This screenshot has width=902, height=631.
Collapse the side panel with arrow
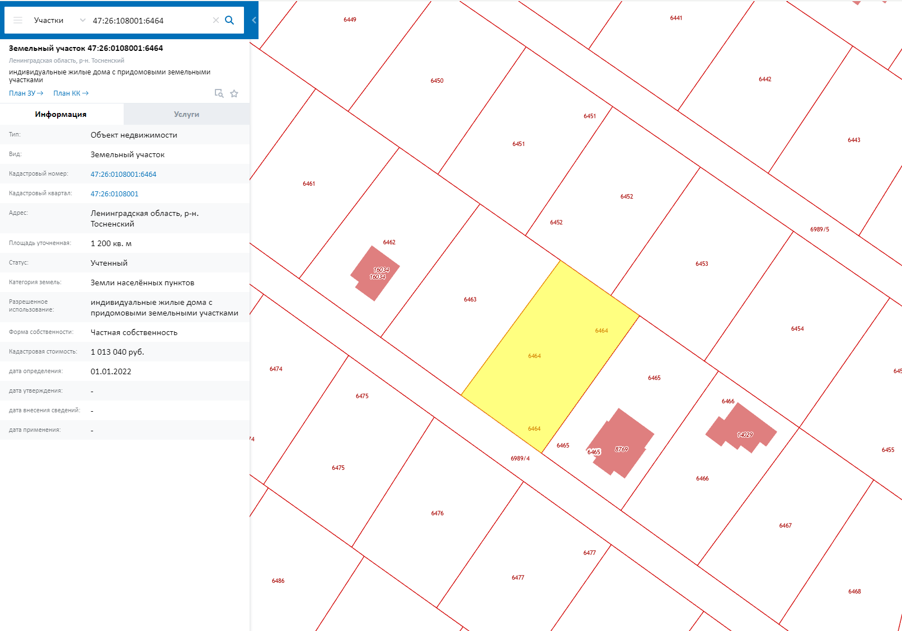(254, 20)
